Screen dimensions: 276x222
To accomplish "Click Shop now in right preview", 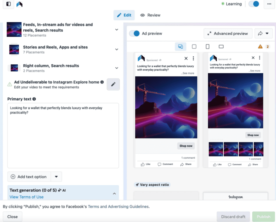I will 253,135.
